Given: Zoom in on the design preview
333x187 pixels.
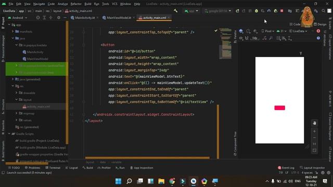Looking at the screenshot, I should coord(314,131).
